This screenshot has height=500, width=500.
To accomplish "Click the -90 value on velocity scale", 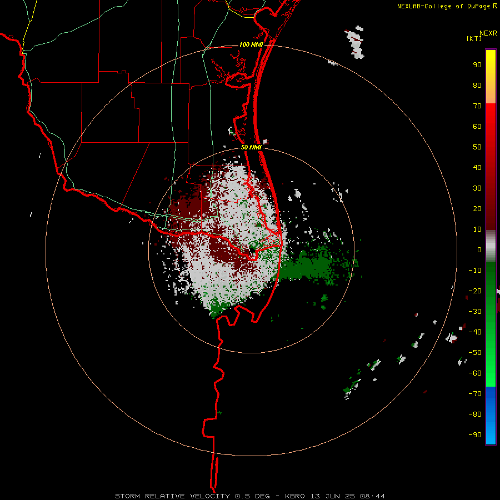I will [x=475, y=434].
